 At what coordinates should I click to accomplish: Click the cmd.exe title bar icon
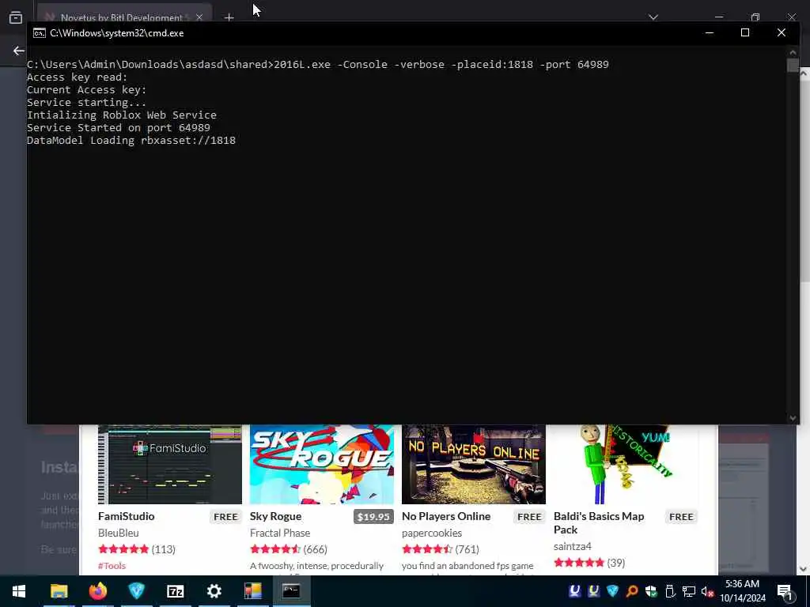click(x=40, y=33)
